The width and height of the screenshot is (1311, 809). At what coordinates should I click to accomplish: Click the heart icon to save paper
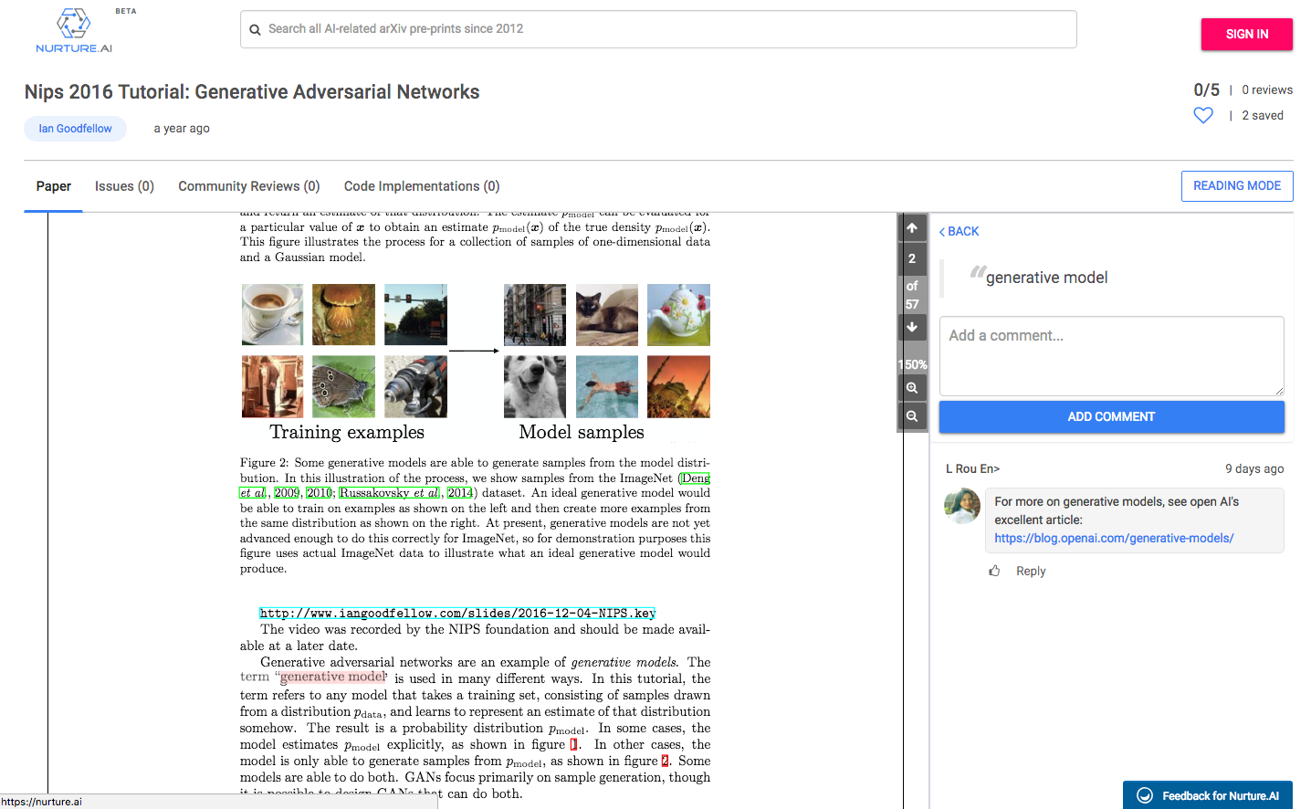[x=1203, y=115]
